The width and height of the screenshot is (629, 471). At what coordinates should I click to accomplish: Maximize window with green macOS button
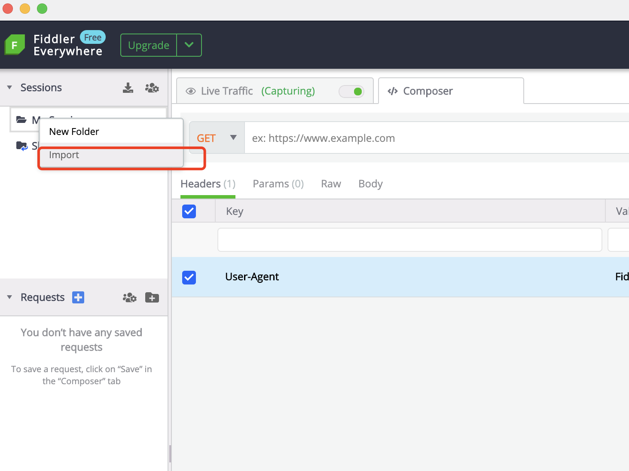[42, 9]
